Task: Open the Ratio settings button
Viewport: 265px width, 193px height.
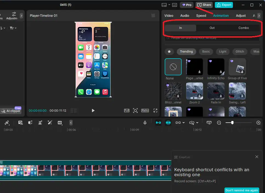Action: coord(145,111)
